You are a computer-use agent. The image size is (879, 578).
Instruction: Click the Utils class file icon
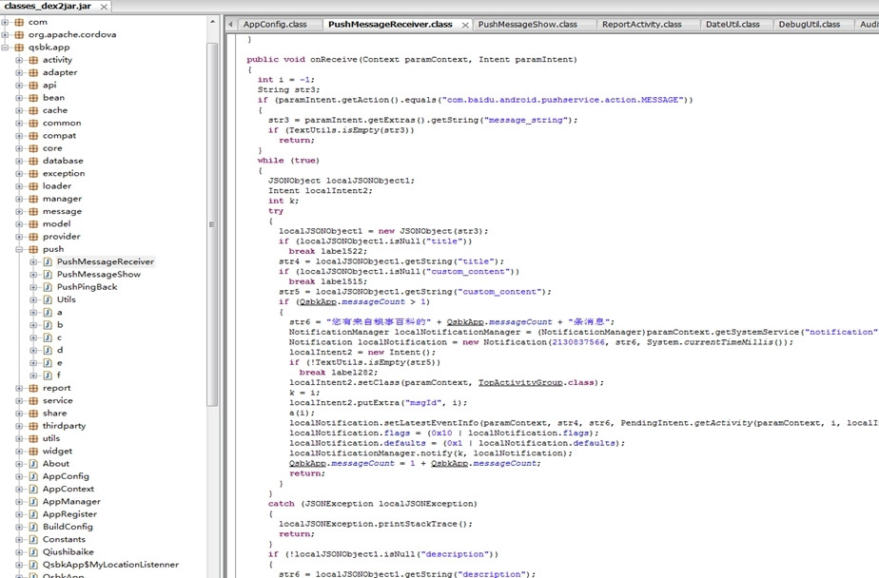(48, 299)
